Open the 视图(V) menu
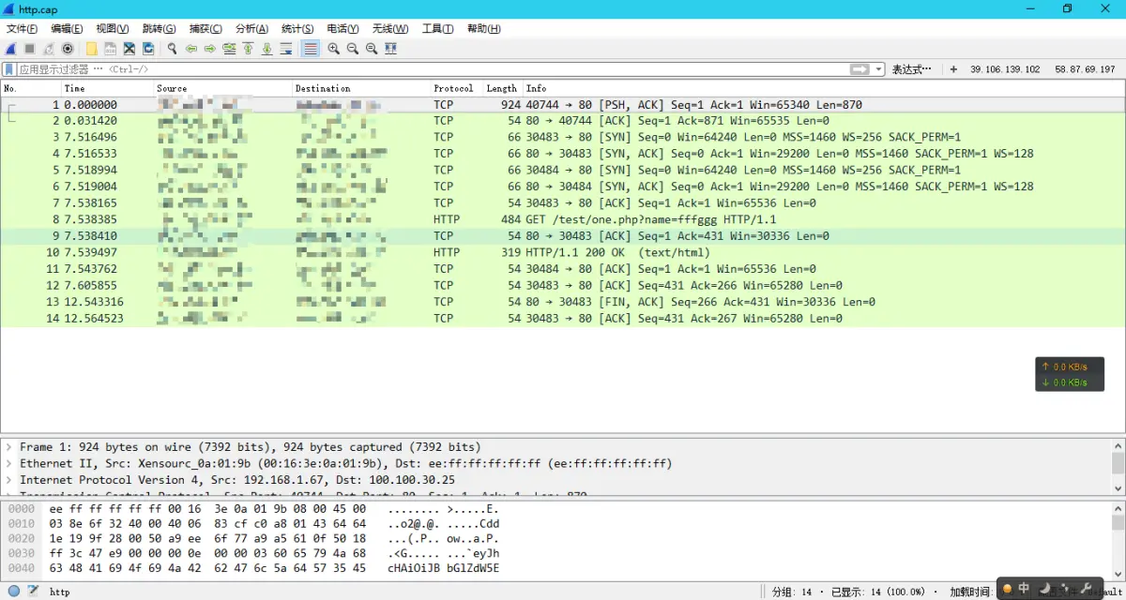Screen dimensions: 1126x600 click(113, 29)
